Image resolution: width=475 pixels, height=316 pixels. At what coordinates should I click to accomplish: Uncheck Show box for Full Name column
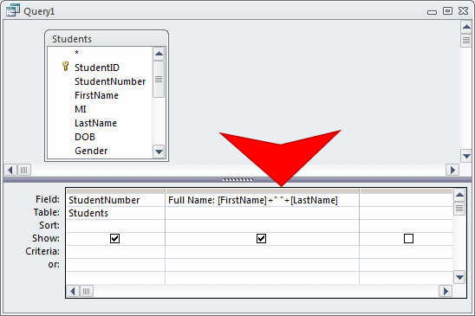point(262,238)
